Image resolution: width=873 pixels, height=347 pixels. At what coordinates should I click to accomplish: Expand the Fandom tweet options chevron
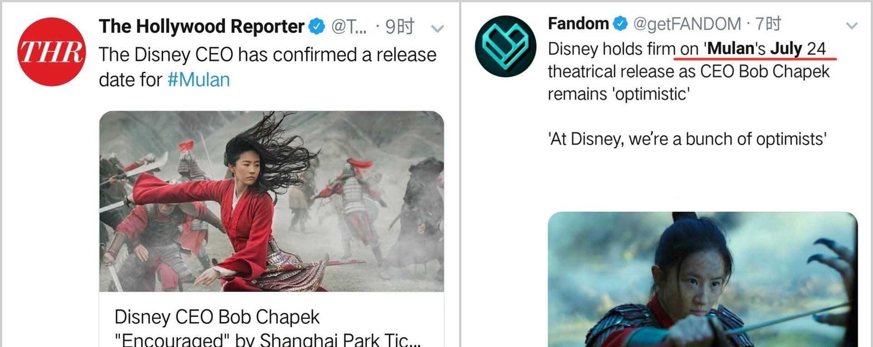pyautogui.click(x=851, y=25)
